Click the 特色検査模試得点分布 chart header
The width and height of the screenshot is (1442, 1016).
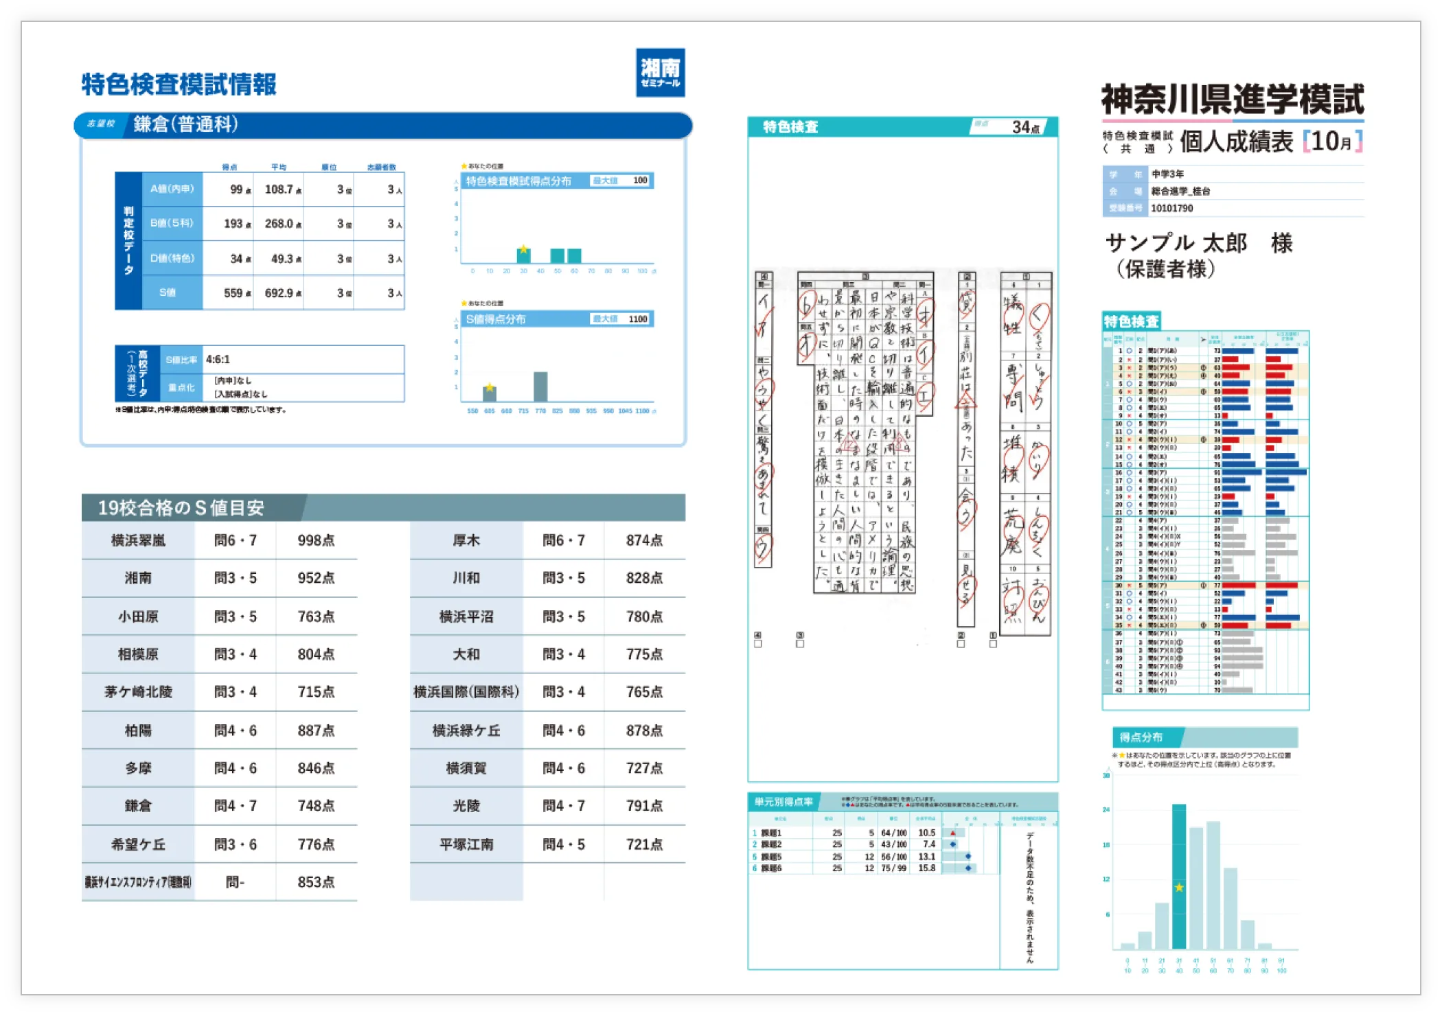(556, 181)
